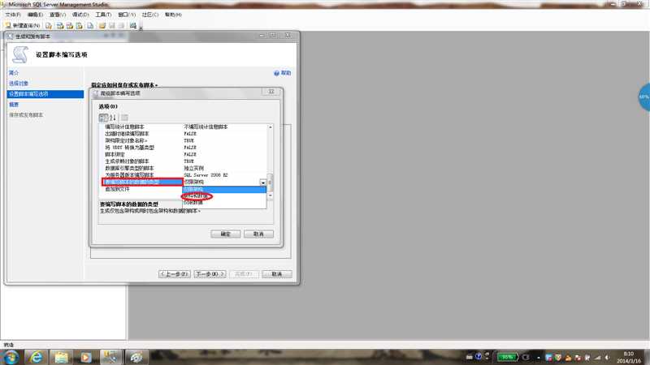Click the wizard script scroll icon
The image size is (650, 365).
tap(19, 54)
